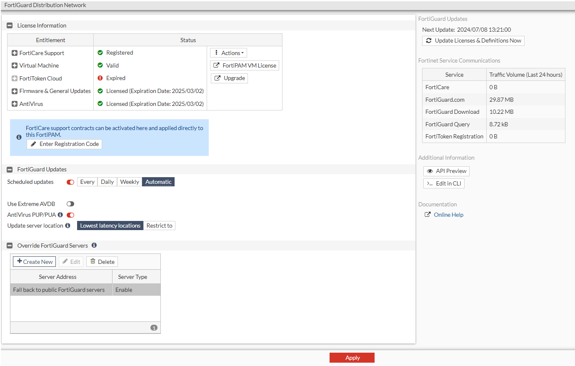Click the info icon beside AntiVirus PUP/PUA
575x366 pixels.
coord(60,215)
